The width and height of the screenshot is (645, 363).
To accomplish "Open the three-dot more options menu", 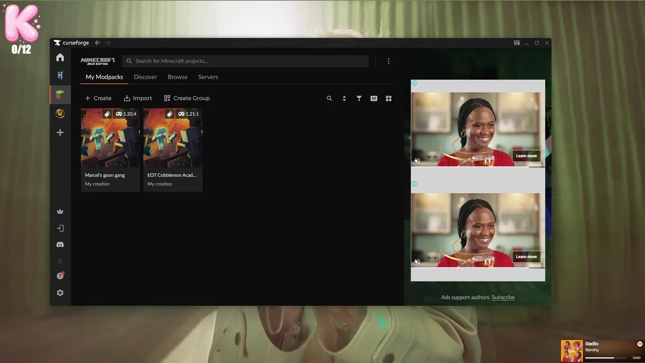I will click(389, 61).
